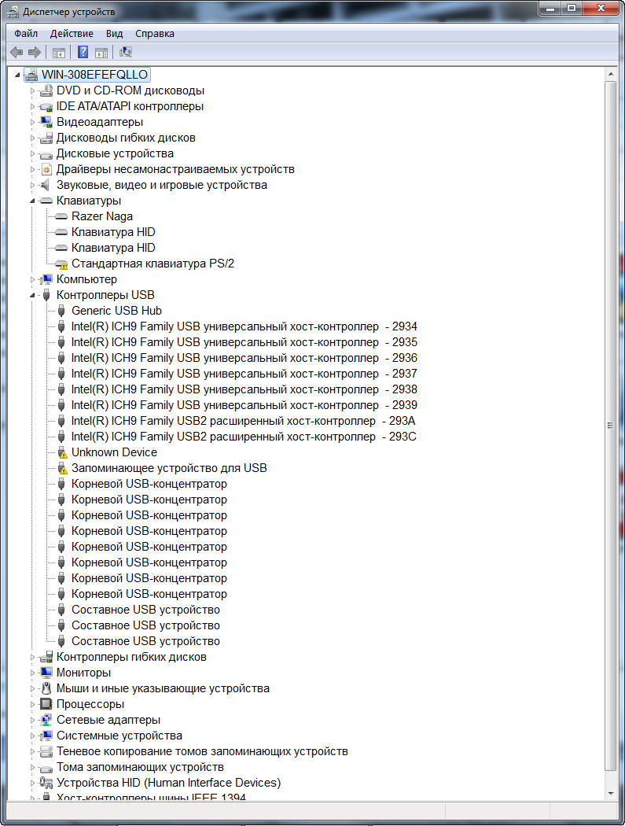
Task: Select the Unknown Device warning entry
Action: [114, 452]
